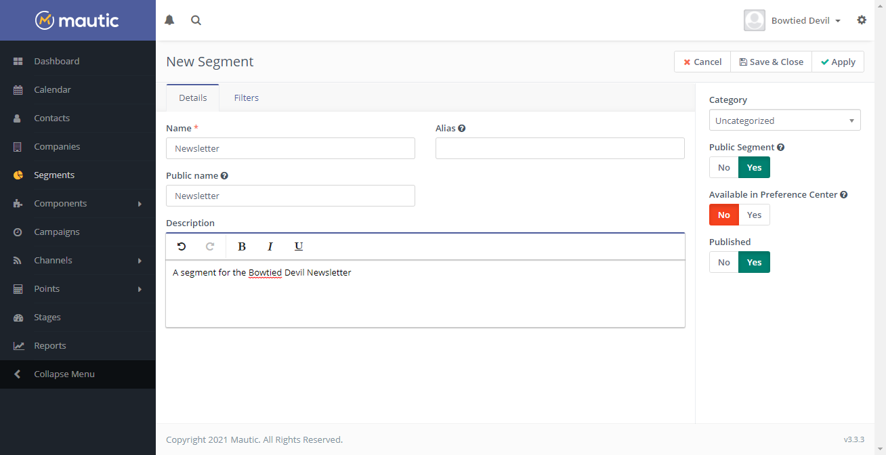
Task: Toggle bold formatting in the description
Action: pos(242,246)
